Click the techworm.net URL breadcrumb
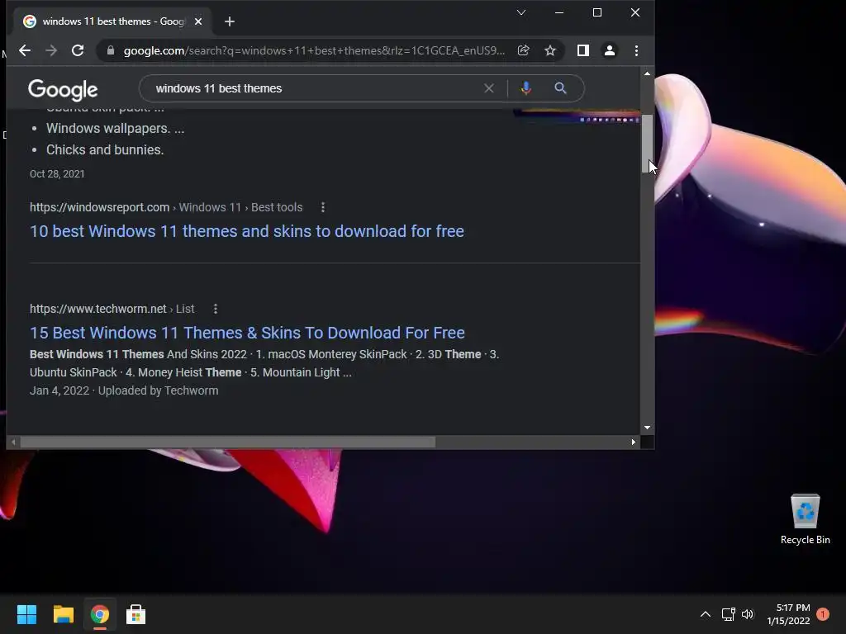 112,309
